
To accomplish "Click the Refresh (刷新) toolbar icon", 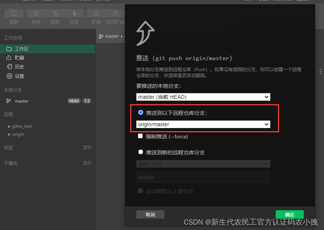I will point(14,14).
